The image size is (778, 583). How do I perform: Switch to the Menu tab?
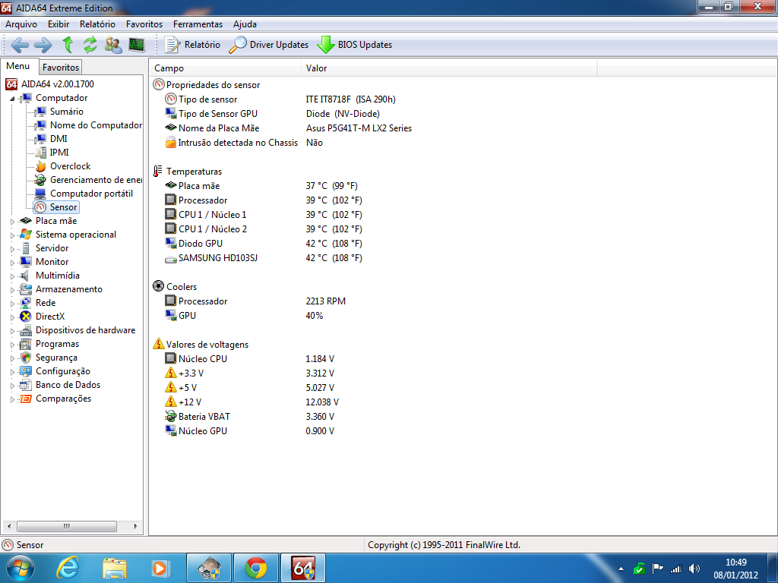pyautogui.click(x=18, y=66)
